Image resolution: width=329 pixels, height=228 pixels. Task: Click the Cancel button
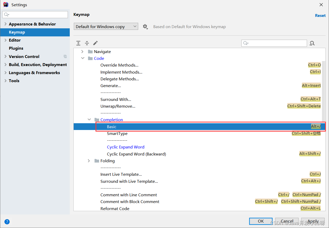point(287,221)
